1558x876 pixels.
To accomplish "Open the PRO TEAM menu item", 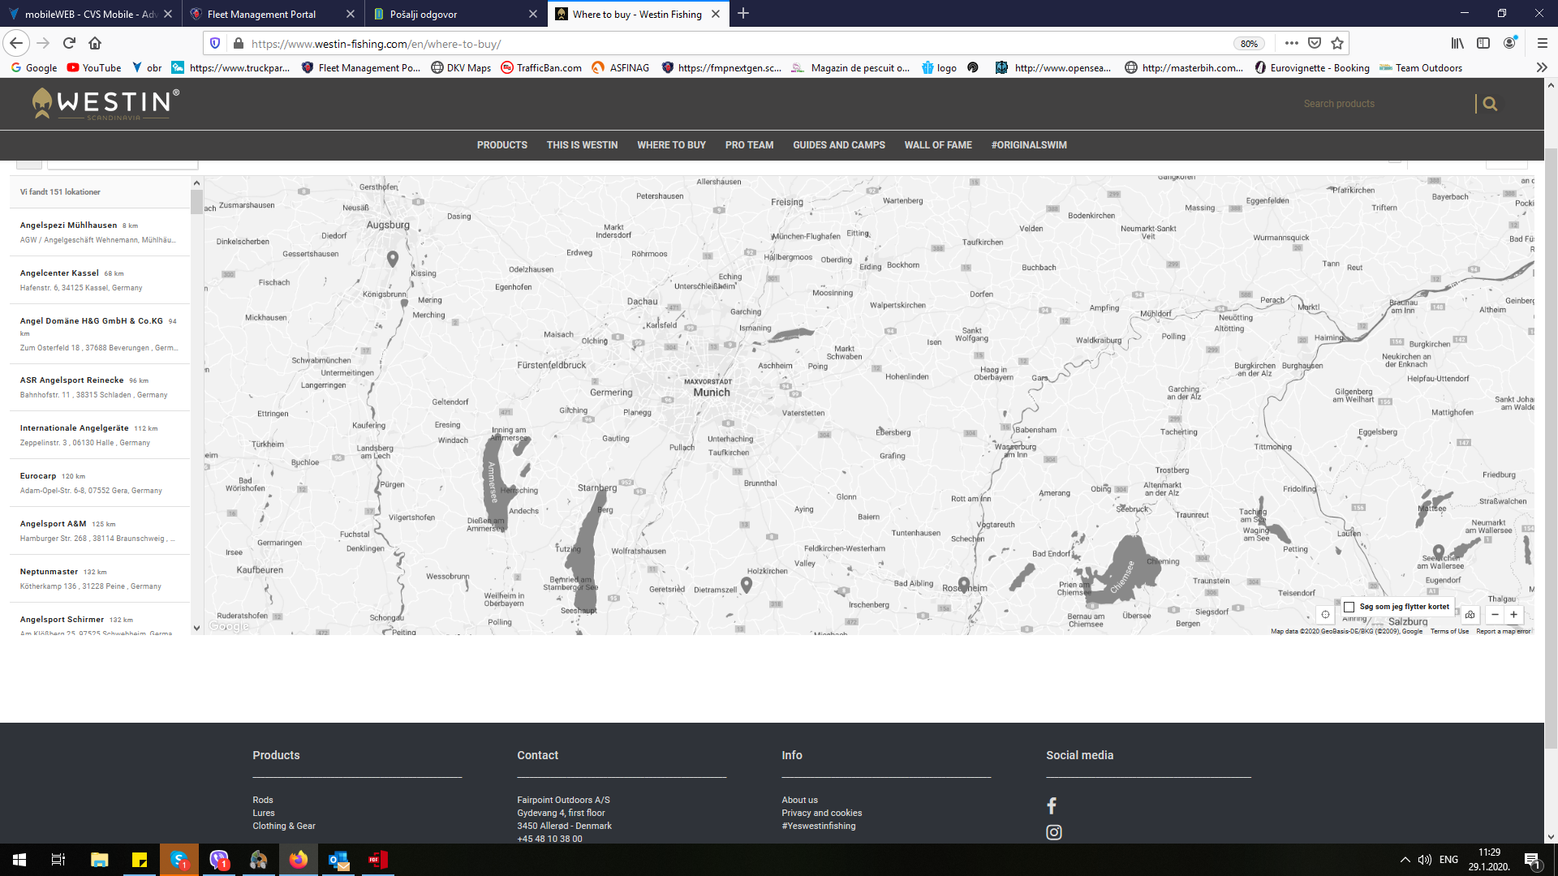I will pyautogui.click(x=749, y=145).
